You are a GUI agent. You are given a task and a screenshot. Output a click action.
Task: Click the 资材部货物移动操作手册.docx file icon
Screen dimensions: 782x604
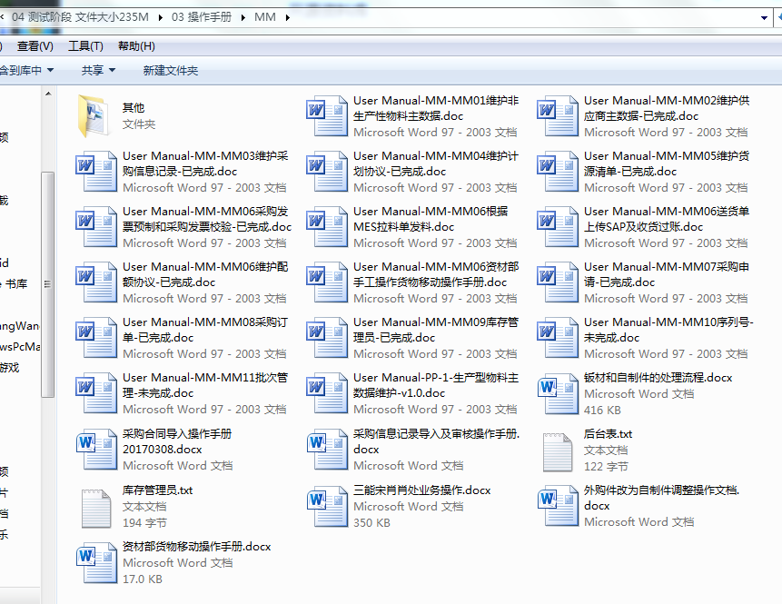95,562
